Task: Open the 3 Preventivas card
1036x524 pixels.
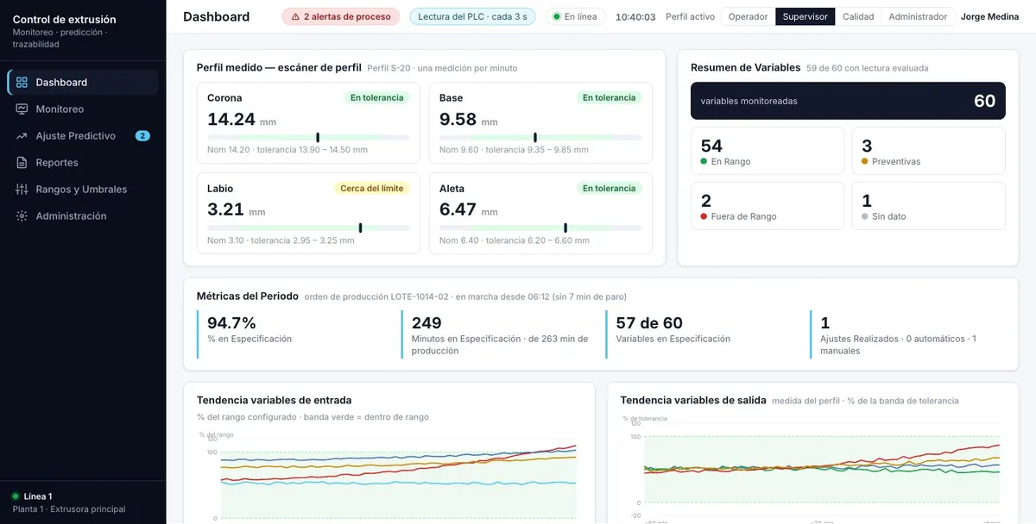Action: pos(929,151)
